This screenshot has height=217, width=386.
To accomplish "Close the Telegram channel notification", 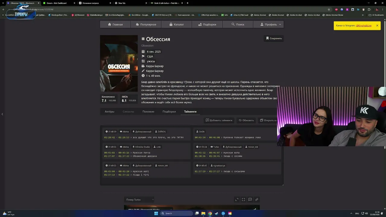I will click(x=377, y=26).
